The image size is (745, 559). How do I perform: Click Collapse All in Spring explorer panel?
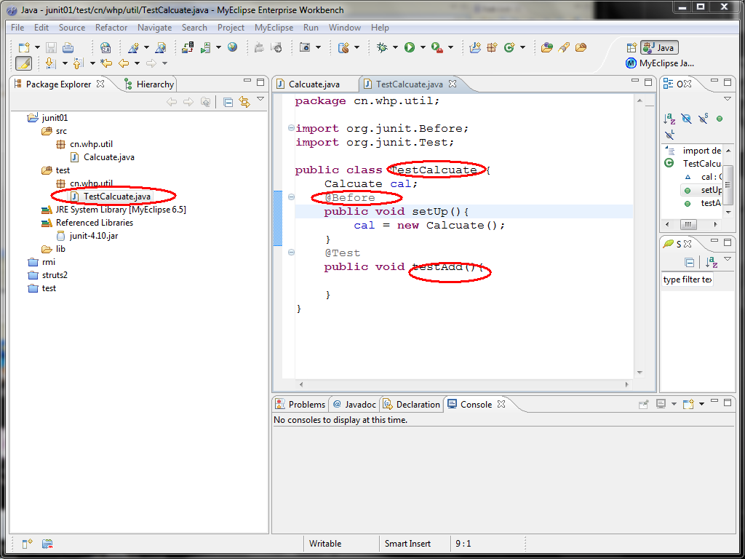pyautogui.click(x=690, y=262)
